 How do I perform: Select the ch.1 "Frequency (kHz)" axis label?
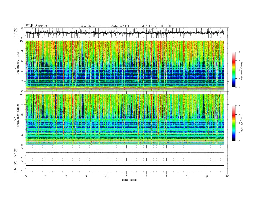click(x=18, y=62)
